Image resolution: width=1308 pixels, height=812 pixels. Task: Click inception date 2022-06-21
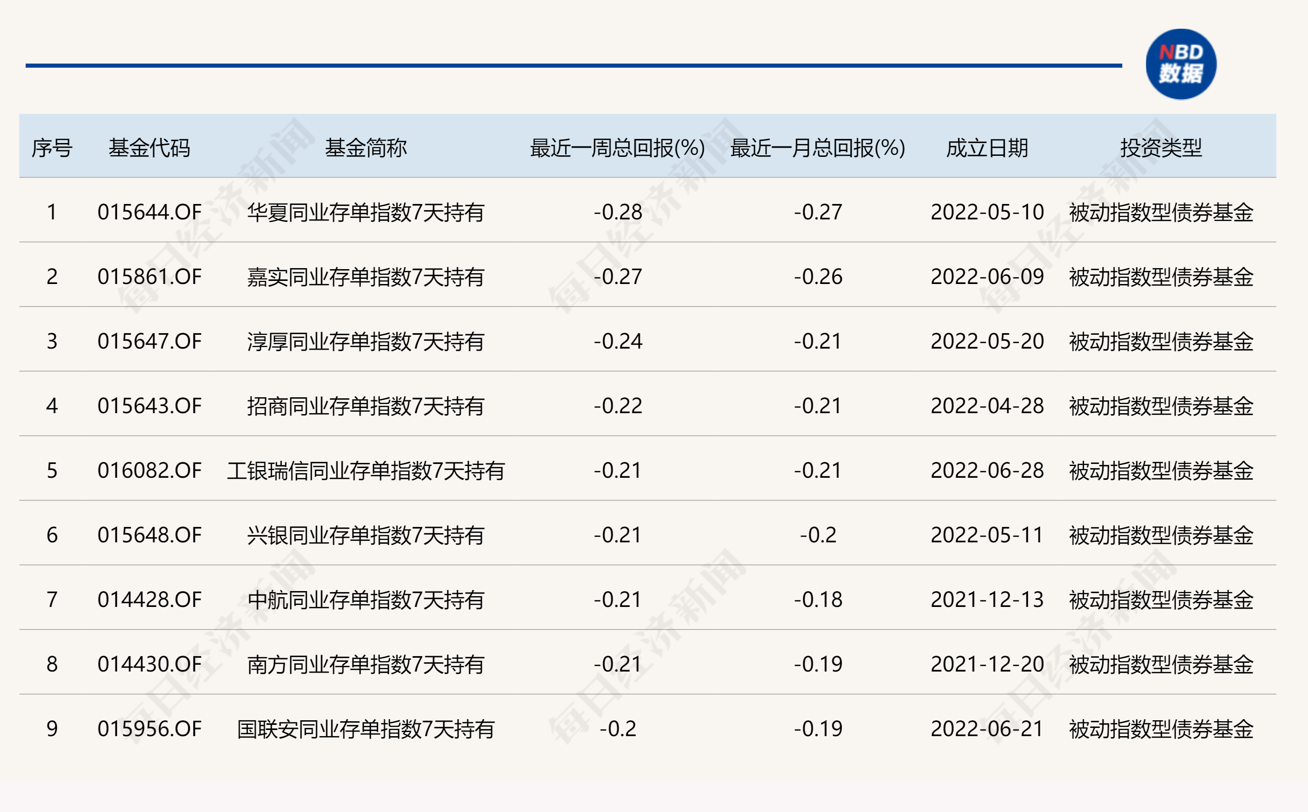(987, 729)
